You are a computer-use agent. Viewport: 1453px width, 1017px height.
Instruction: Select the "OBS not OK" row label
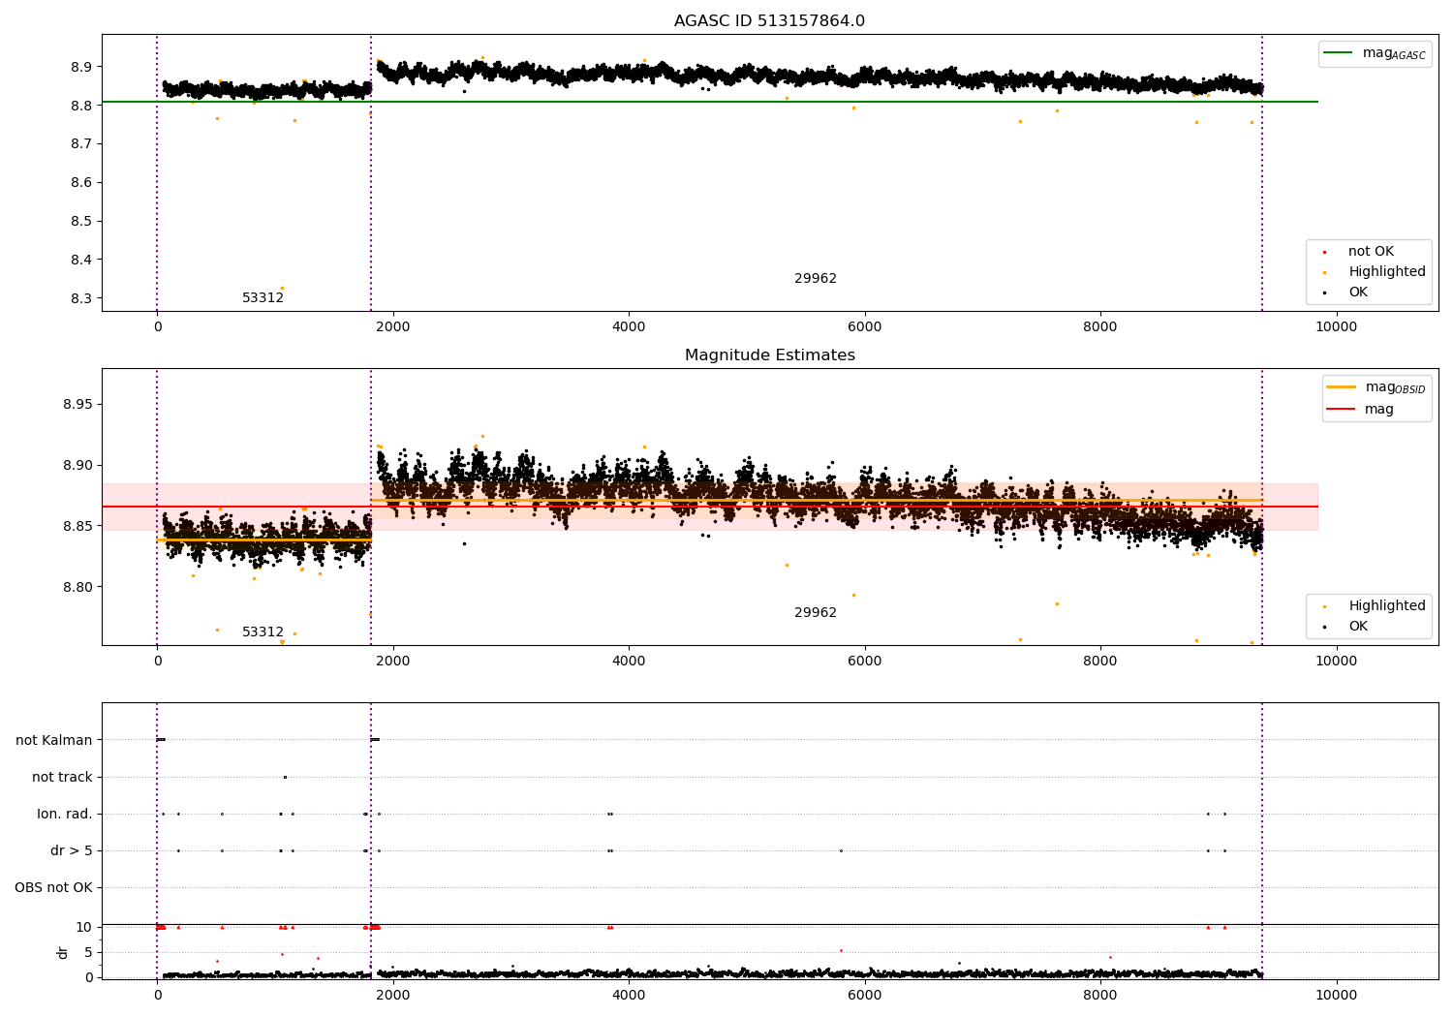click(53, 887)
